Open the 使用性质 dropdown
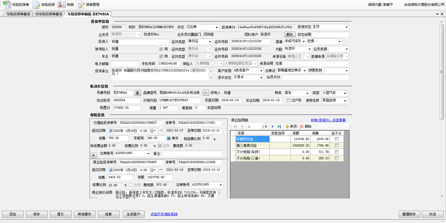 click(345, 101)
